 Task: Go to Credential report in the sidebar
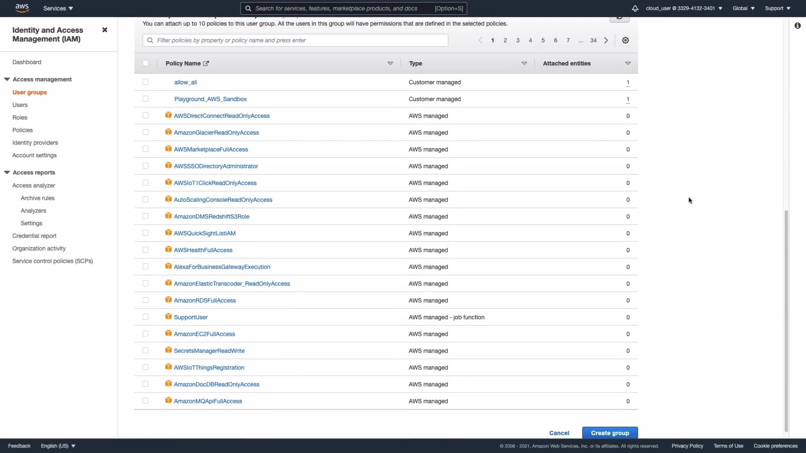pos(34,236)
